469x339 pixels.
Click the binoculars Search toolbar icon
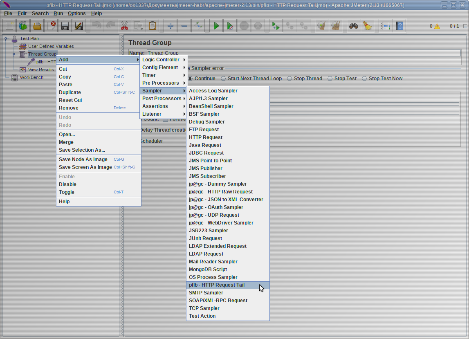click(x=354, y=26)
